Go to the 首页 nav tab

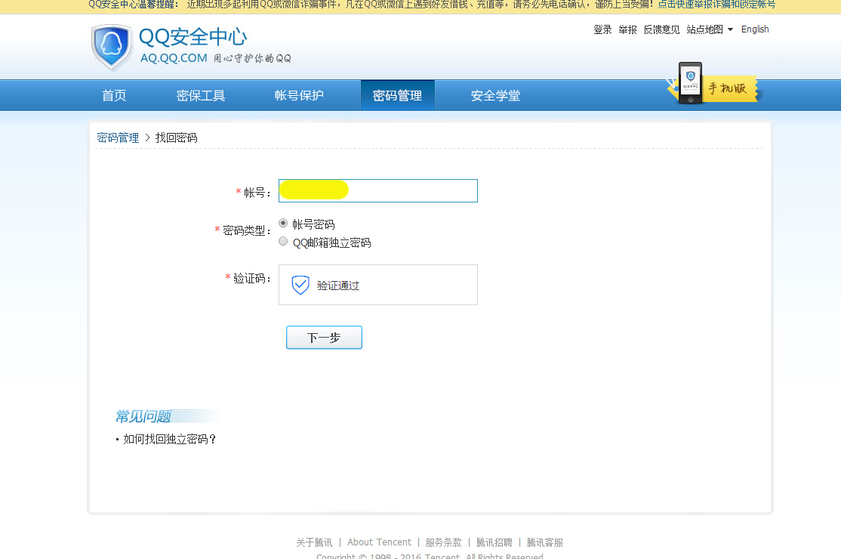tap(114, 95)
